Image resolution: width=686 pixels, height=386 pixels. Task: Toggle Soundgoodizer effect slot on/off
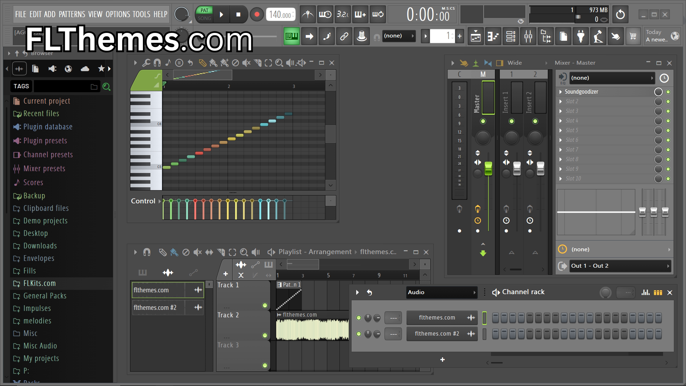[x=668, y=92]
